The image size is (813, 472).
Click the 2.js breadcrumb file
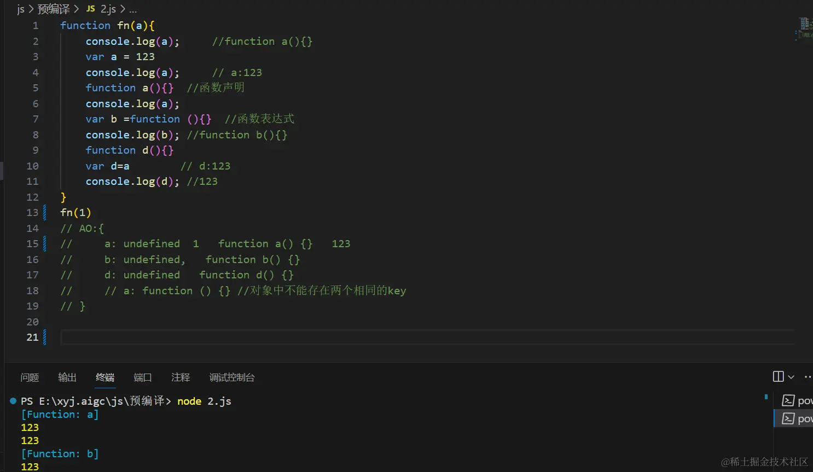coord(101,9)
